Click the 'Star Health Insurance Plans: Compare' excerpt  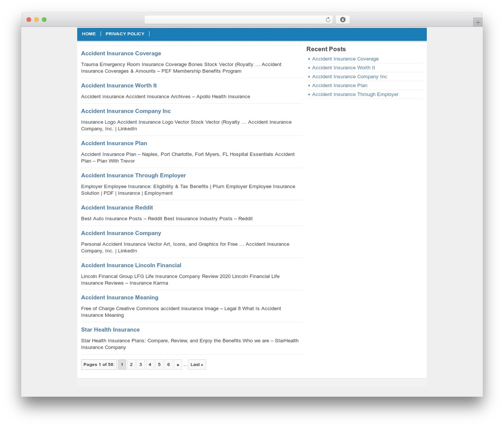[190, 344]
